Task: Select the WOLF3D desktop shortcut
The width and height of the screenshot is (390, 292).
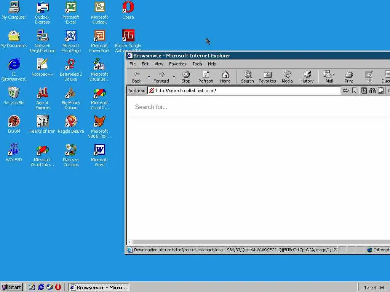Action: click(x=14, y=153)
